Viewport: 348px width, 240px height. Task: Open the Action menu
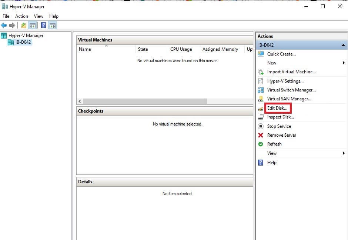click(x=21, y=16)
